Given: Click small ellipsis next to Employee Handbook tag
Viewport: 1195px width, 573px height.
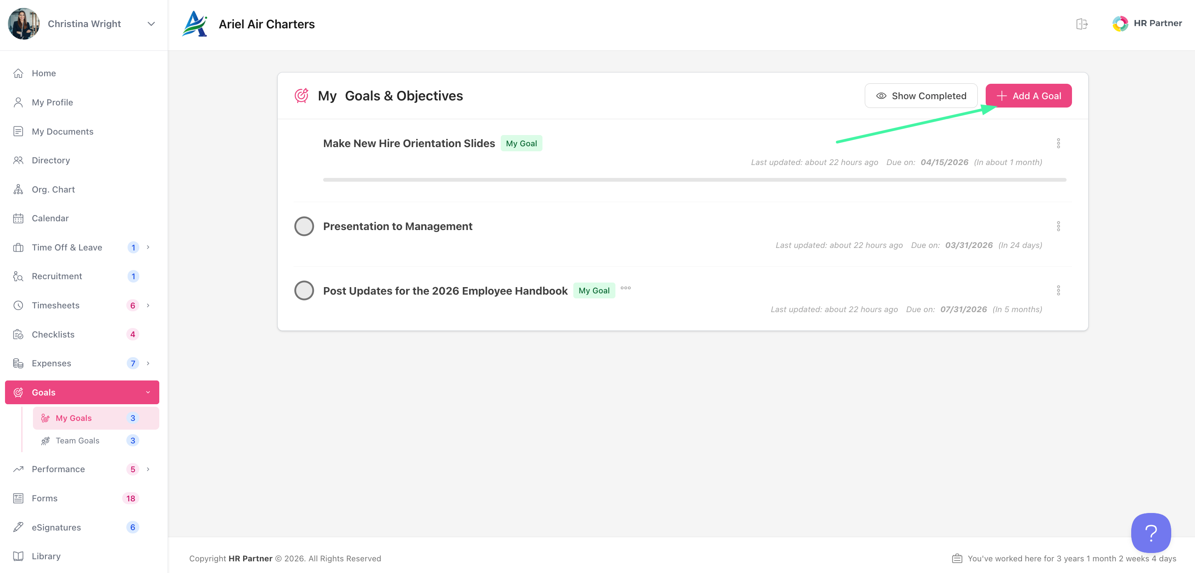Looking at the screenshot, I should click(625, 288).
